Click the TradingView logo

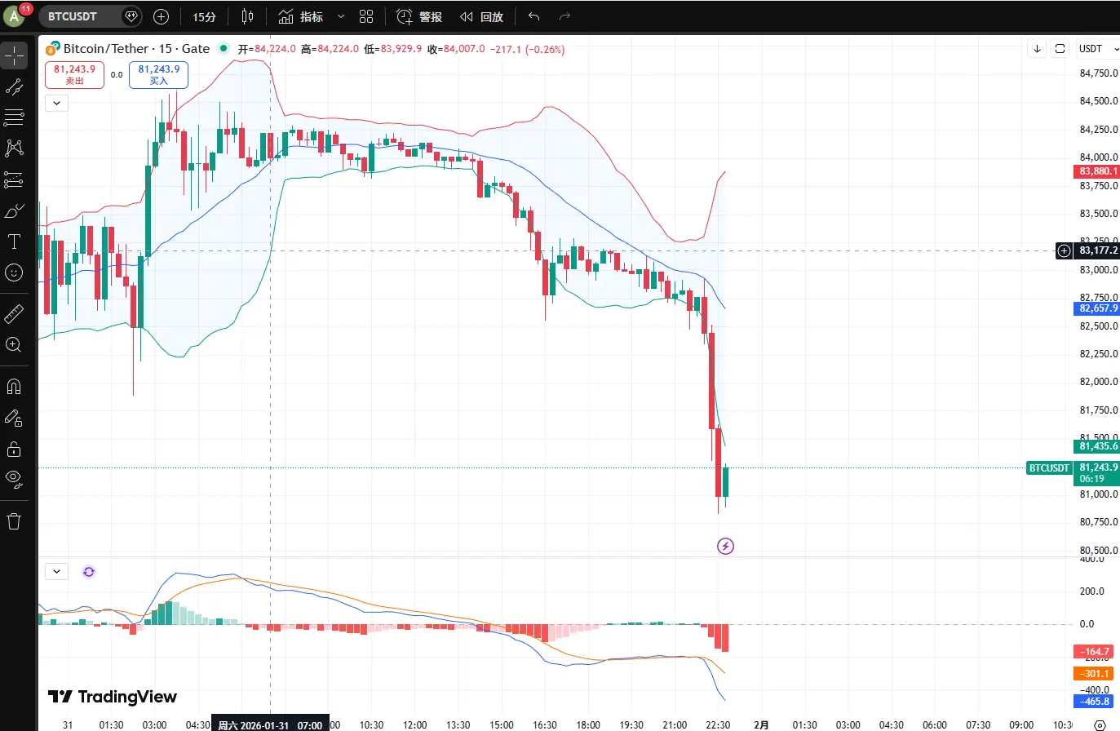[113, 697]
